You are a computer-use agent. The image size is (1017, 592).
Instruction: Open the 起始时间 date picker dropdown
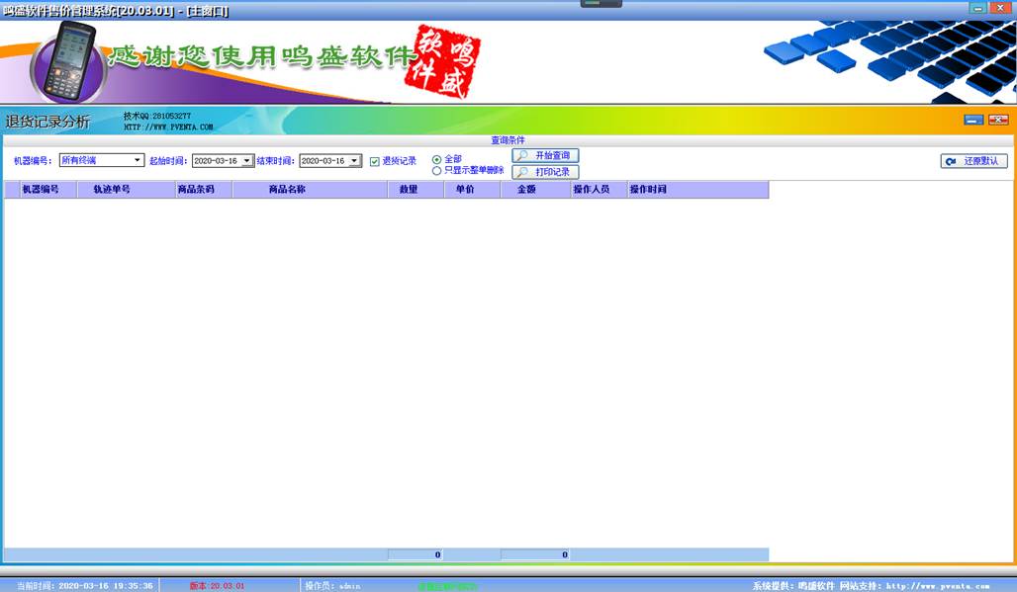point(246,161)
